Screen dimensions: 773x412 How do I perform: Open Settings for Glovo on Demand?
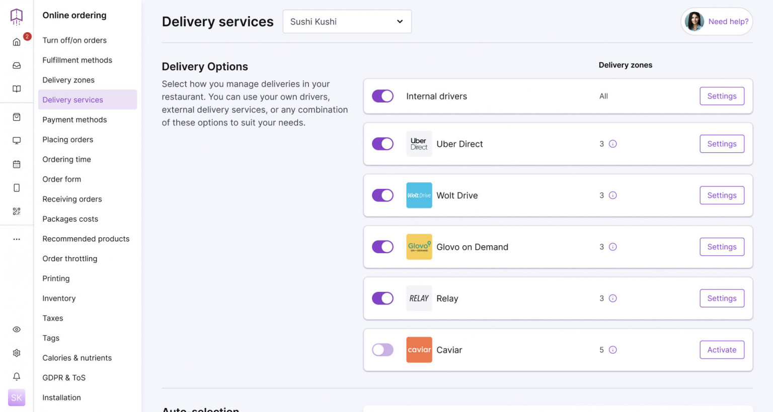pyautogui.click(x=722, y=247)
